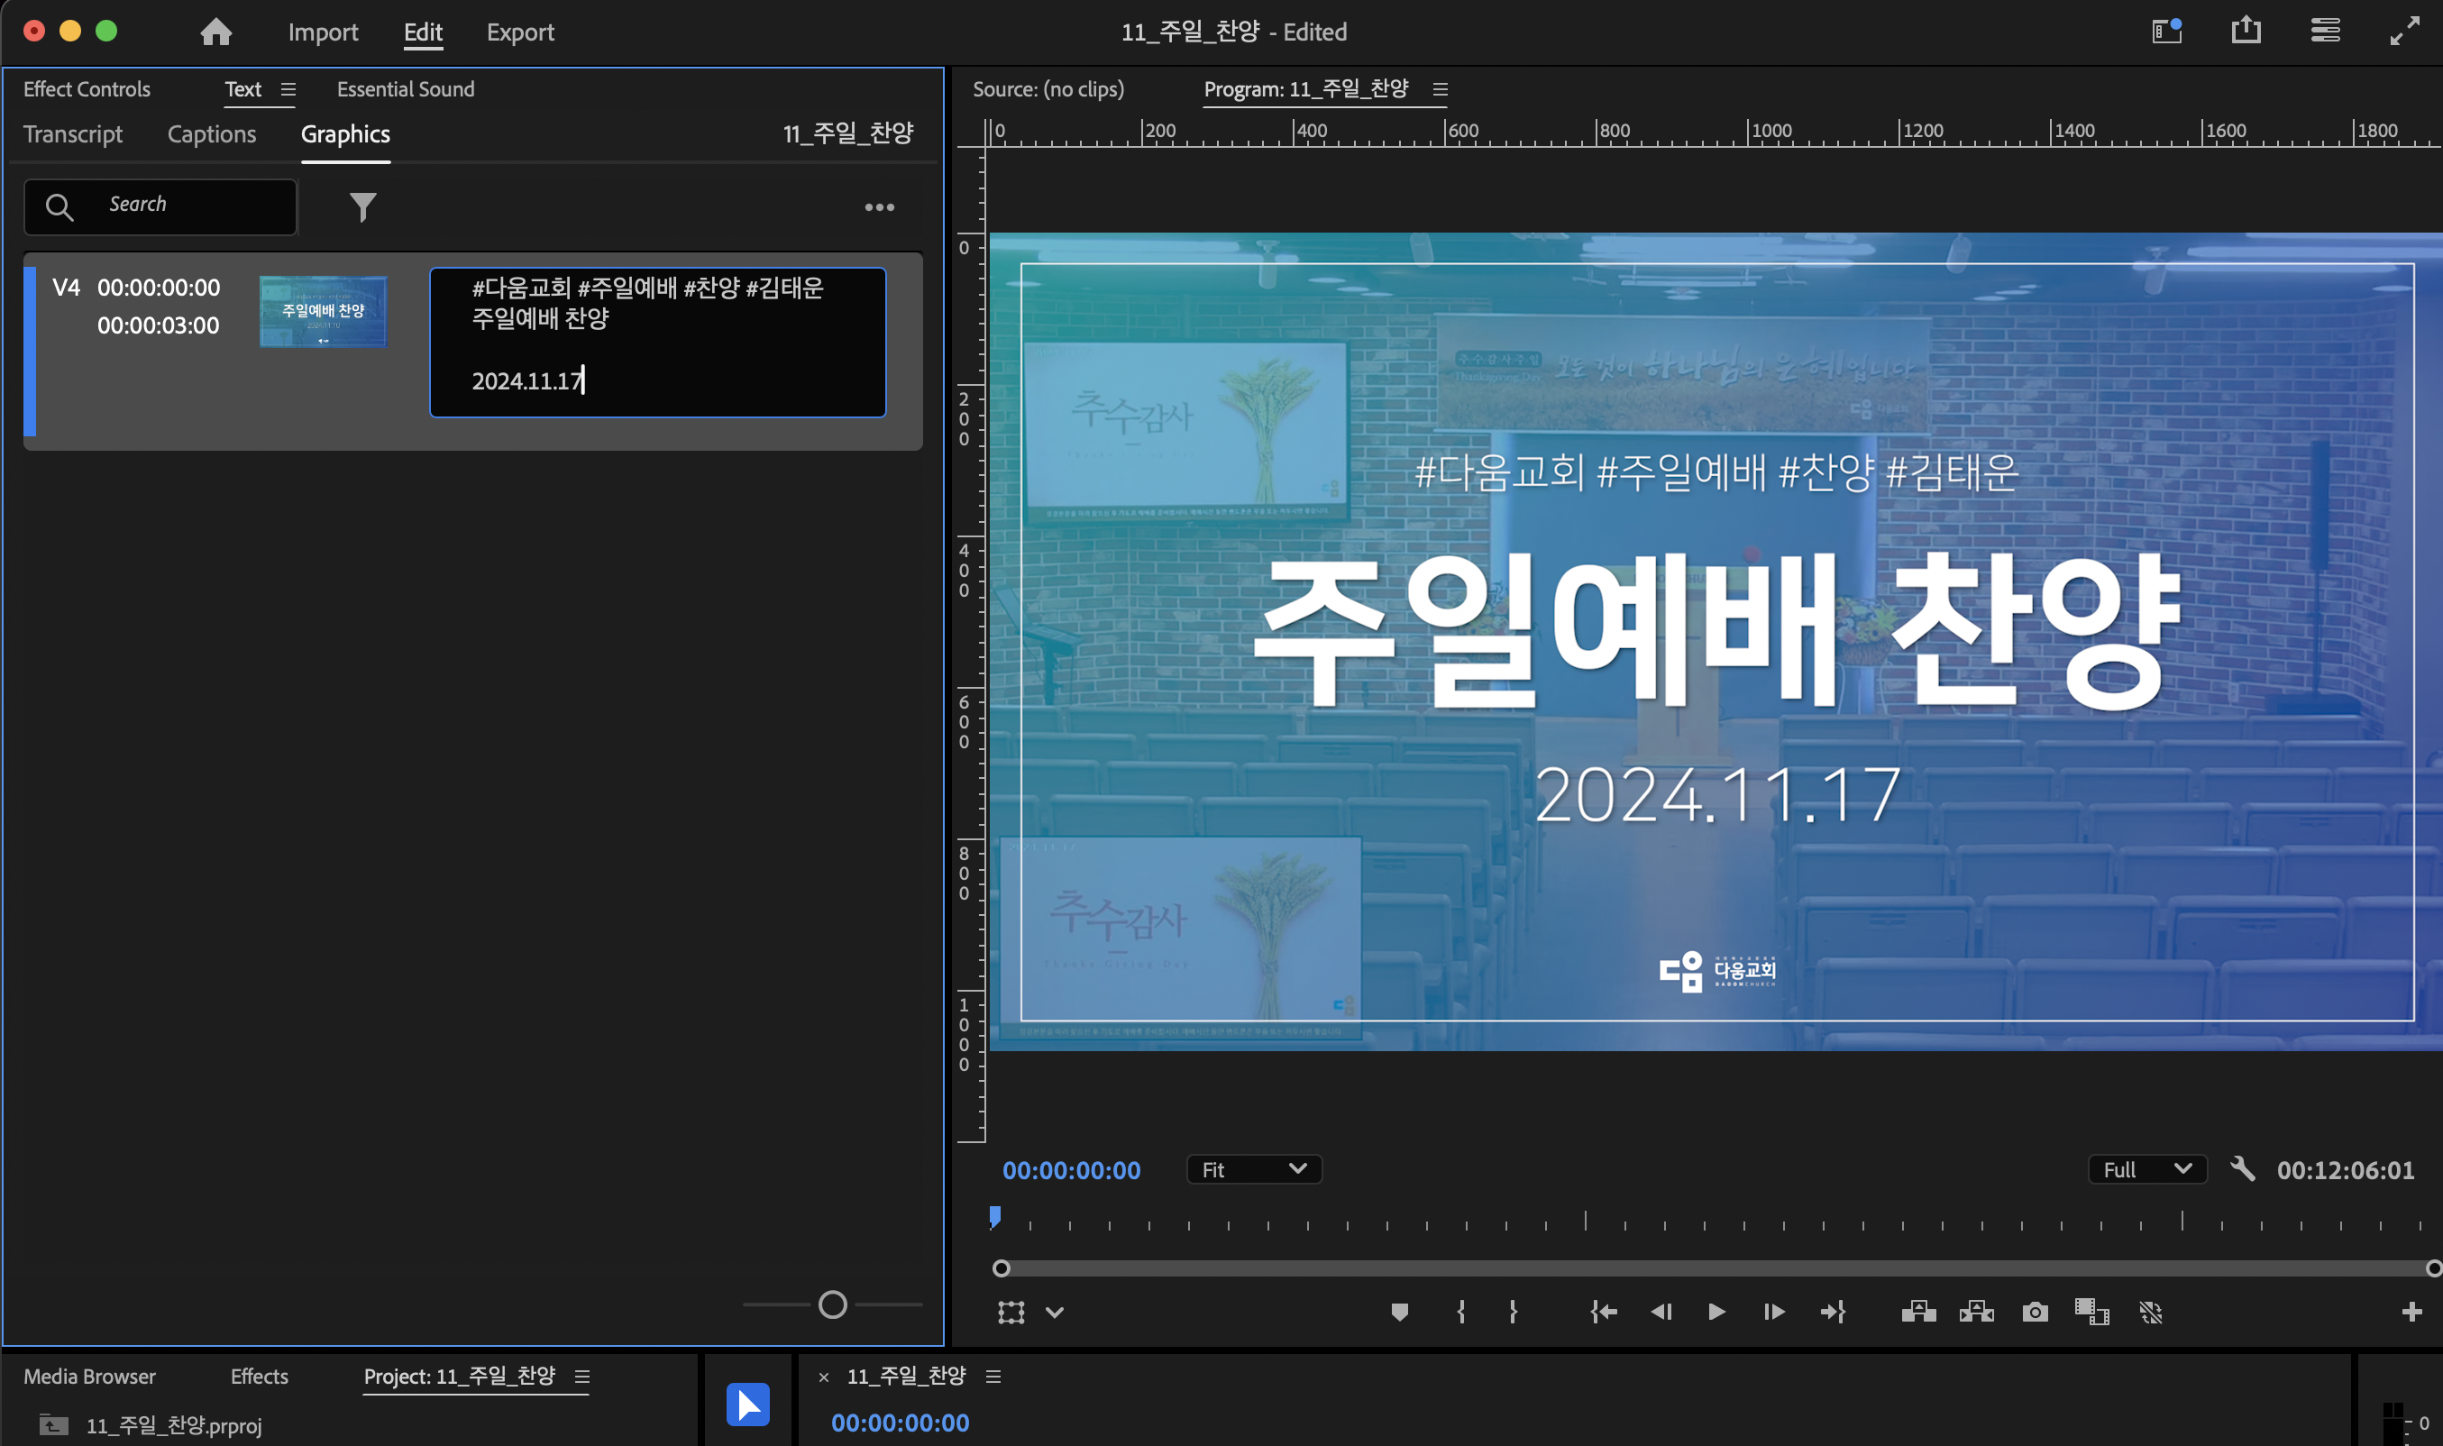Click the Export Frame camera icon
The image size is (2443, 1446).
coord(2034,1313)
